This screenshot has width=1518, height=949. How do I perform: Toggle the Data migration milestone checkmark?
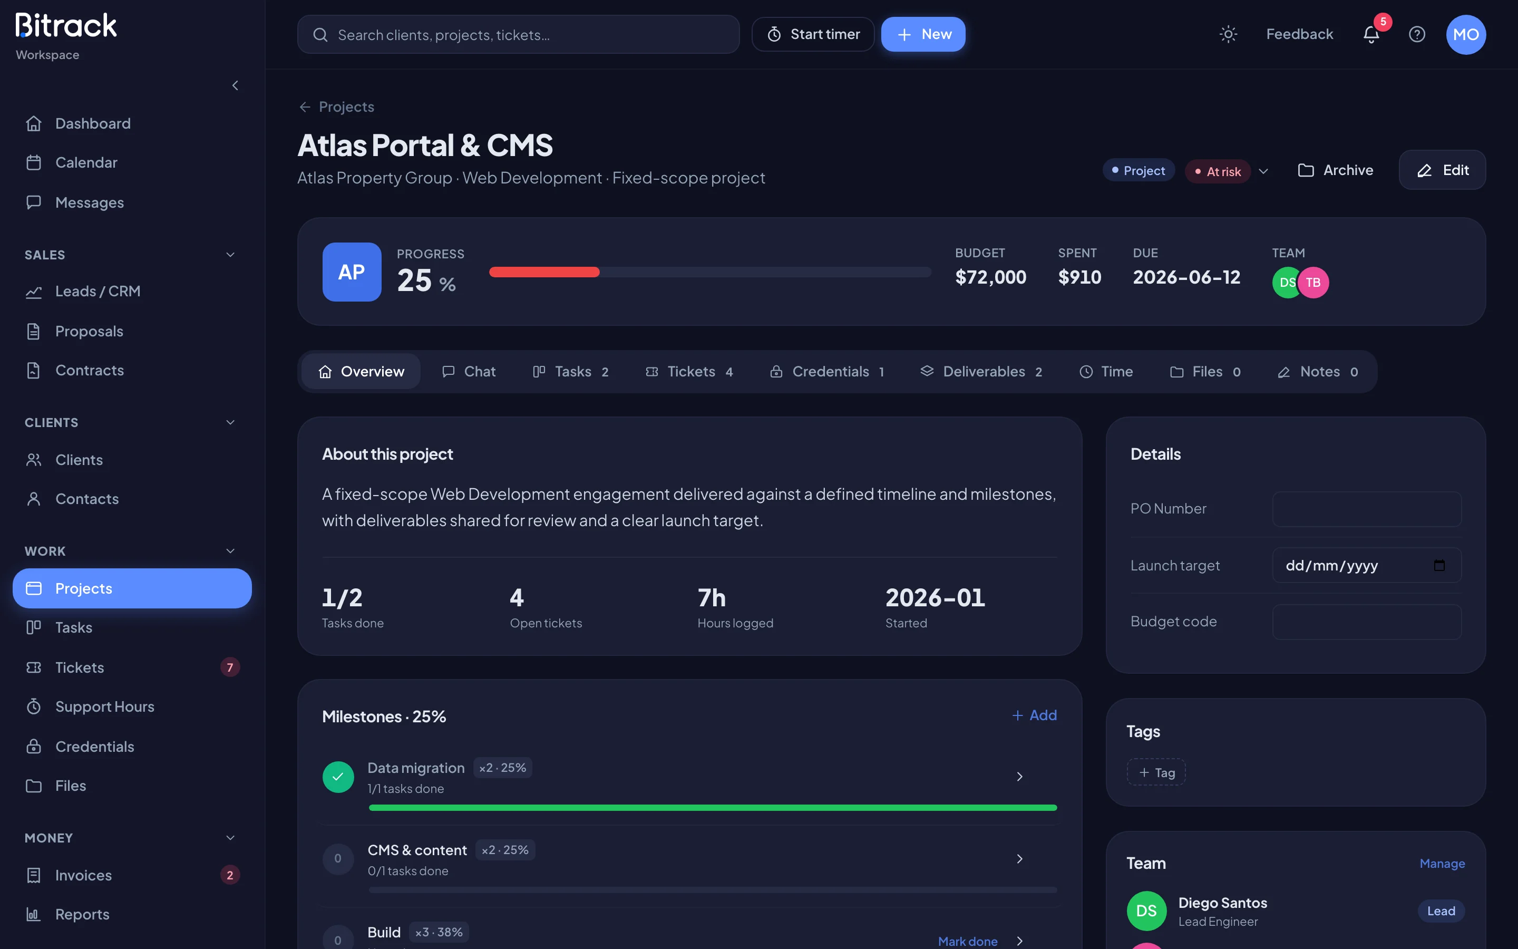click(338, 777)
